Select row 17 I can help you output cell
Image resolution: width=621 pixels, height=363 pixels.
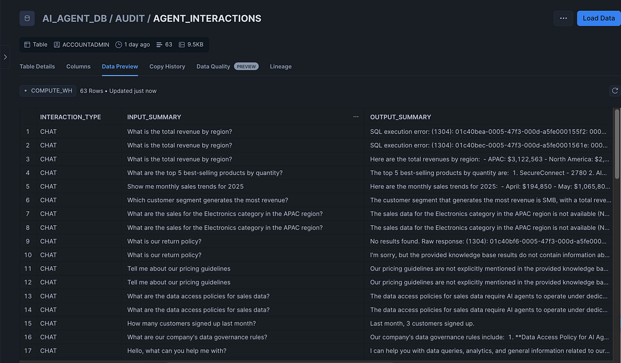point(489,351)
